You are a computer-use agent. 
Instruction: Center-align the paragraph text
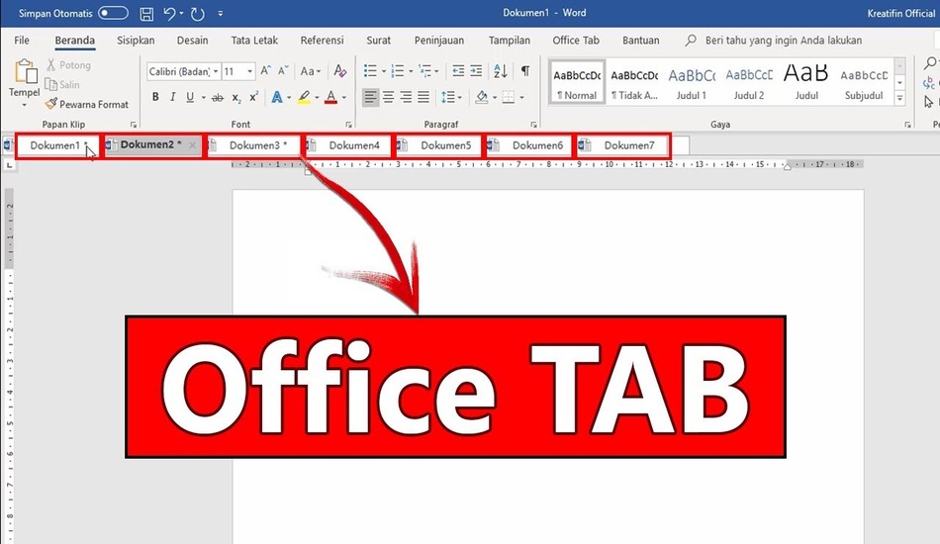tap(388, 97)
